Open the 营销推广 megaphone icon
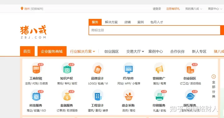This screenshot has height=118, width=224. point(159,68)
